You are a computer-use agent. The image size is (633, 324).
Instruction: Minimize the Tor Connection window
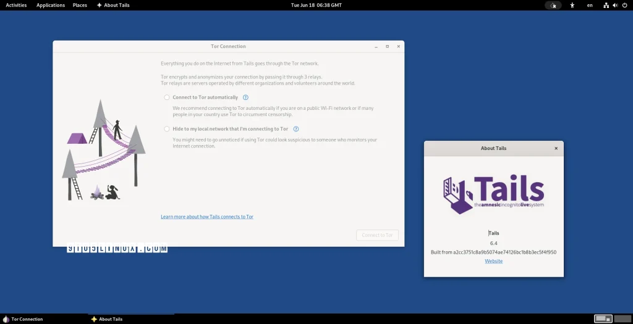(376, 46)
